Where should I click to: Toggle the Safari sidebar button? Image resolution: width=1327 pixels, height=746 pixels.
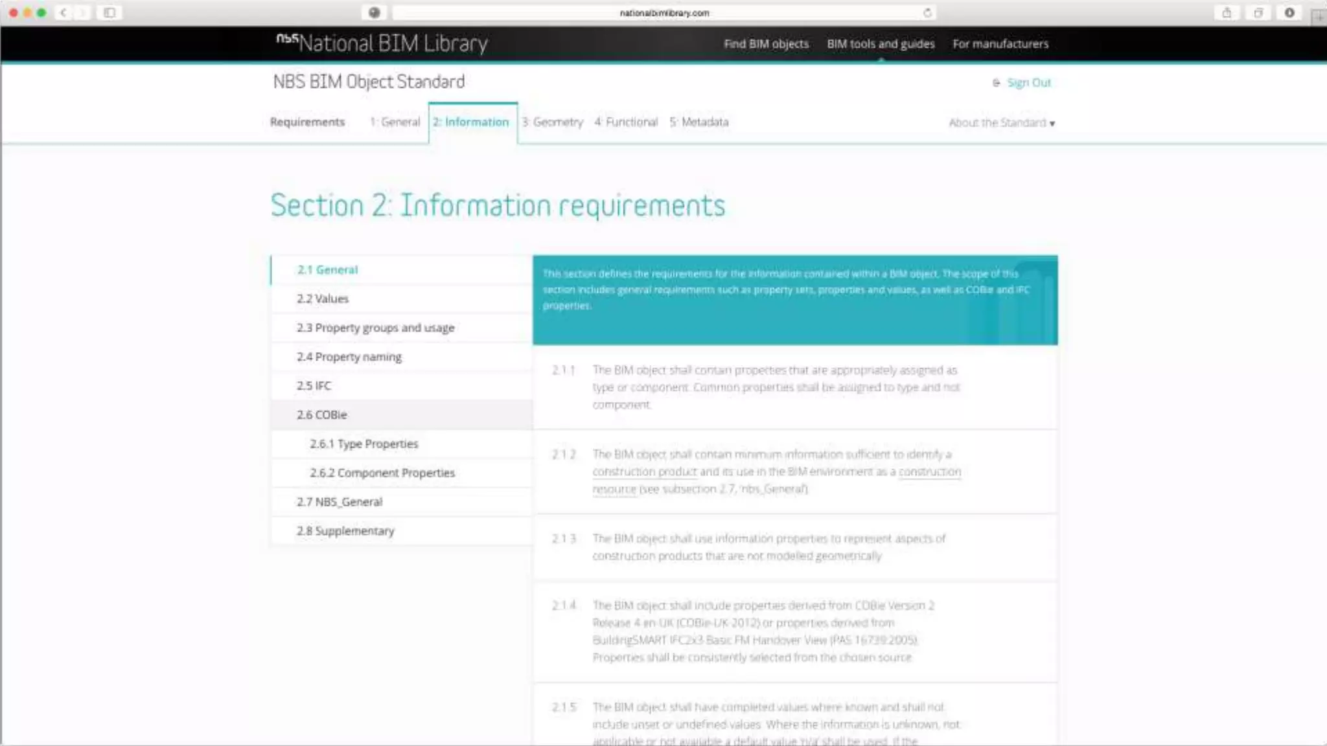click(110, 12)
